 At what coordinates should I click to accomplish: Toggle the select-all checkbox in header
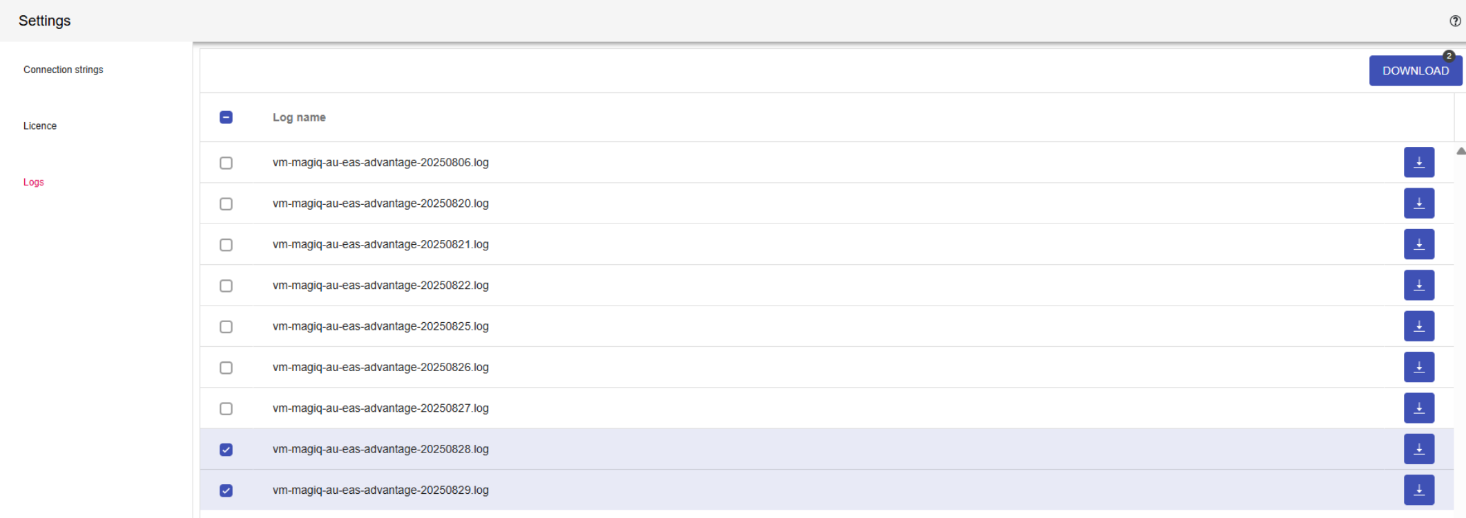pos(226,117)
